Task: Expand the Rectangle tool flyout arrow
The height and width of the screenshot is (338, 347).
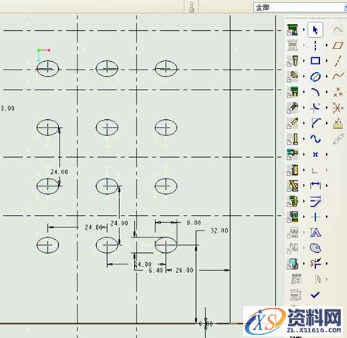Action: tap(327, 61)
